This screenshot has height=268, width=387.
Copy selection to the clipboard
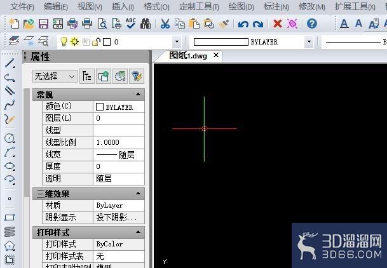(179, 24)
